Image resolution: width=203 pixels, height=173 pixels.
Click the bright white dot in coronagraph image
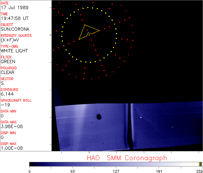(x=141, y=117)
